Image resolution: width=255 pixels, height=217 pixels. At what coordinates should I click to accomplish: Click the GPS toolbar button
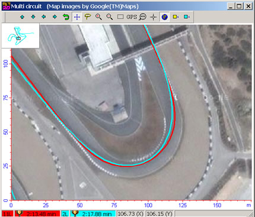132,17
